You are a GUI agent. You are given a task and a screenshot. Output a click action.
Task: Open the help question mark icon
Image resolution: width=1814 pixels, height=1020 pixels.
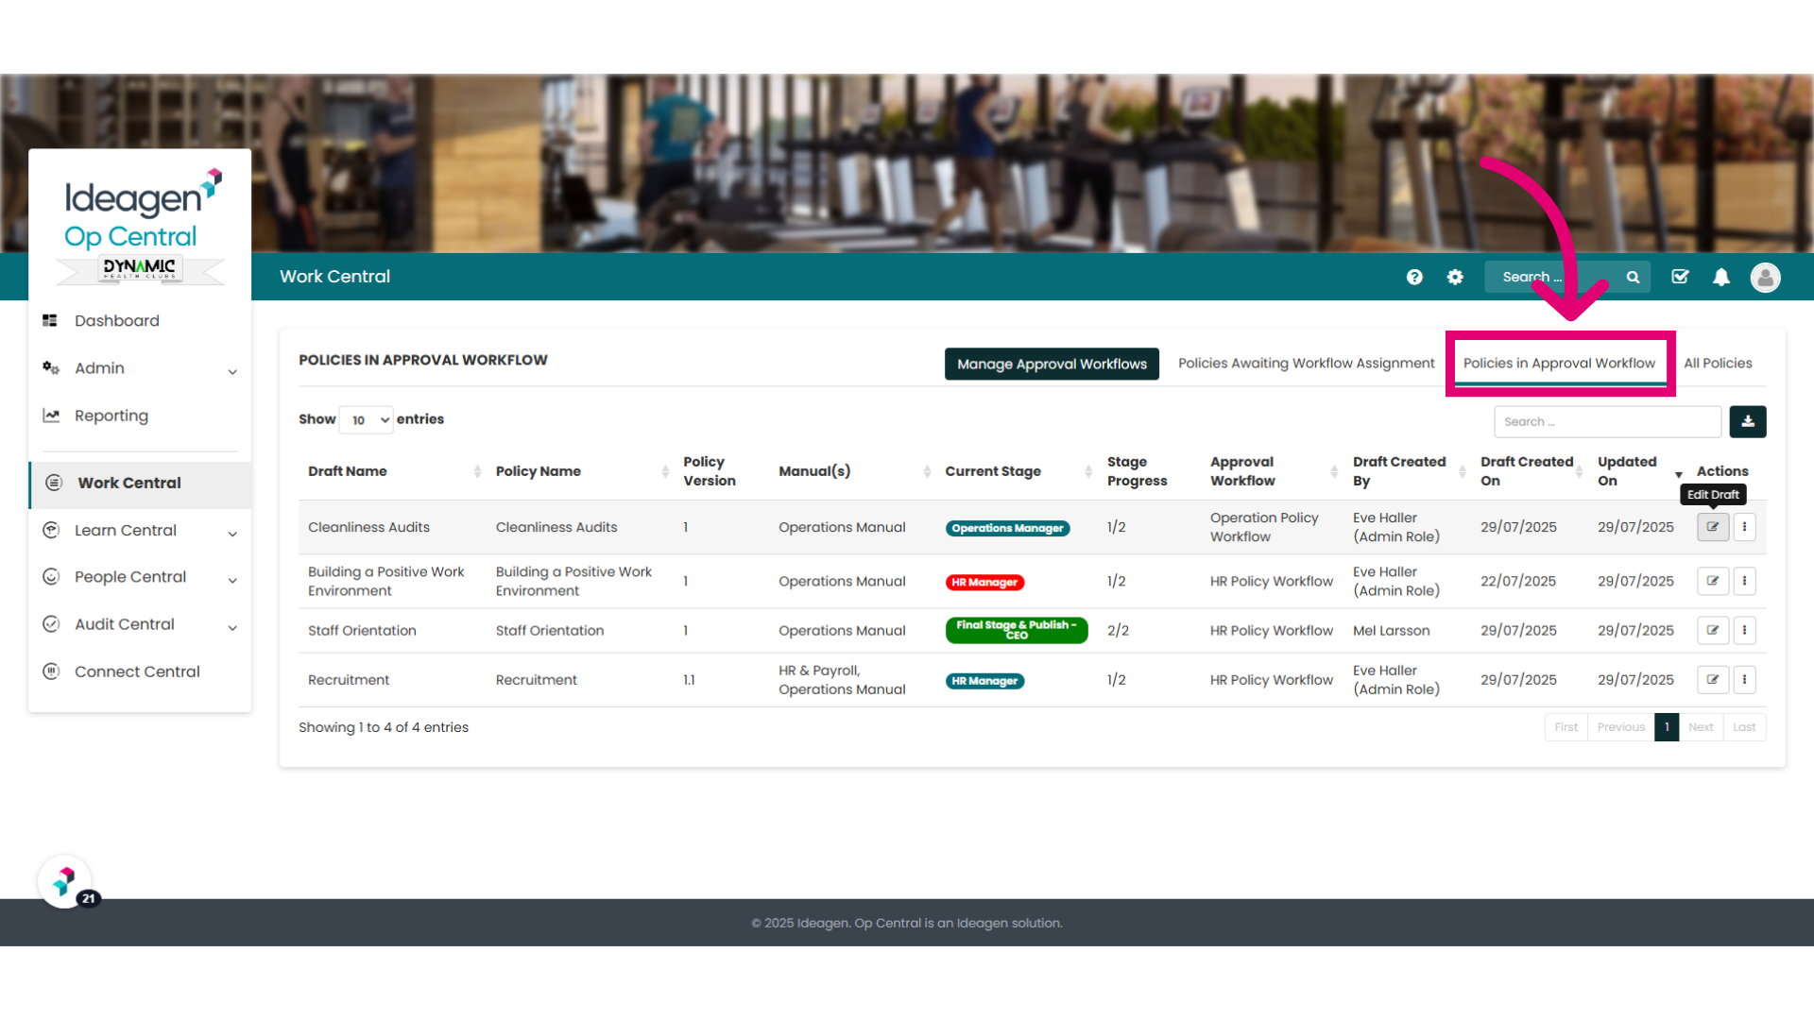[1414, 277]
